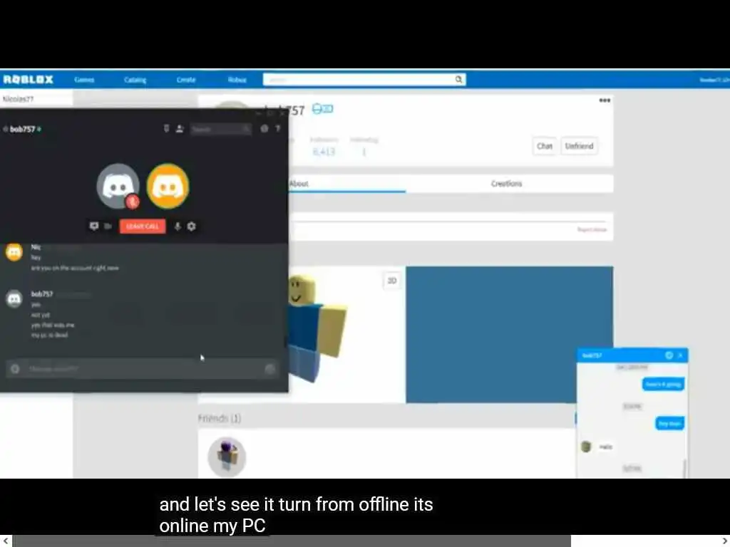Open the Robux menu in Roblox
Viewport: 730px width, 547px height.
237,80
